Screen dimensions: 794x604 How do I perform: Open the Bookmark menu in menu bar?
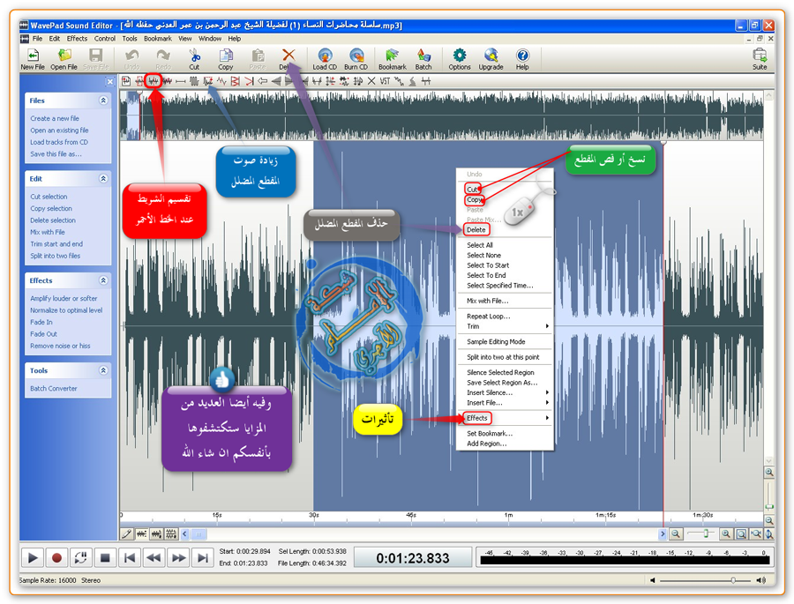[x=158, y=39]
